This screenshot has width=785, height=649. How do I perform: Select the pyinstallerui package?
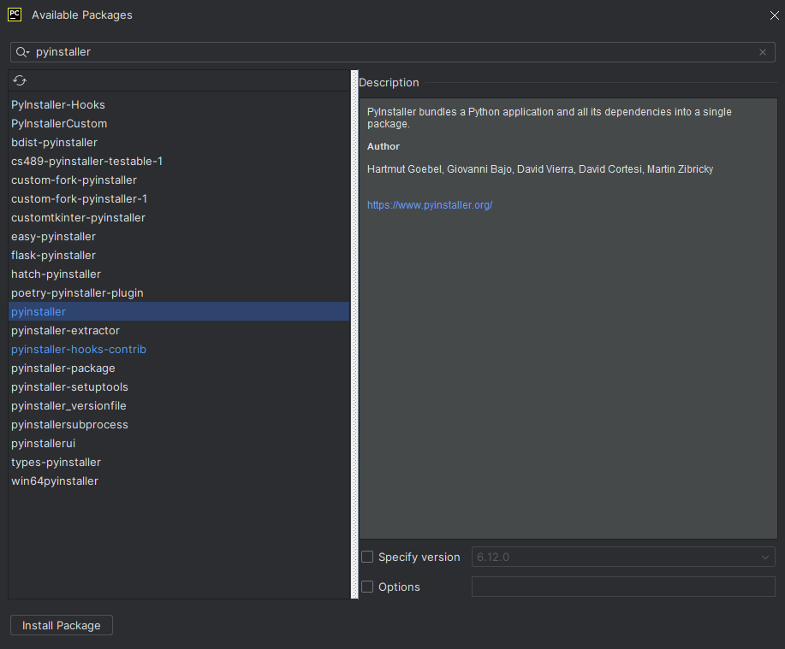click(x=179, y=444)
